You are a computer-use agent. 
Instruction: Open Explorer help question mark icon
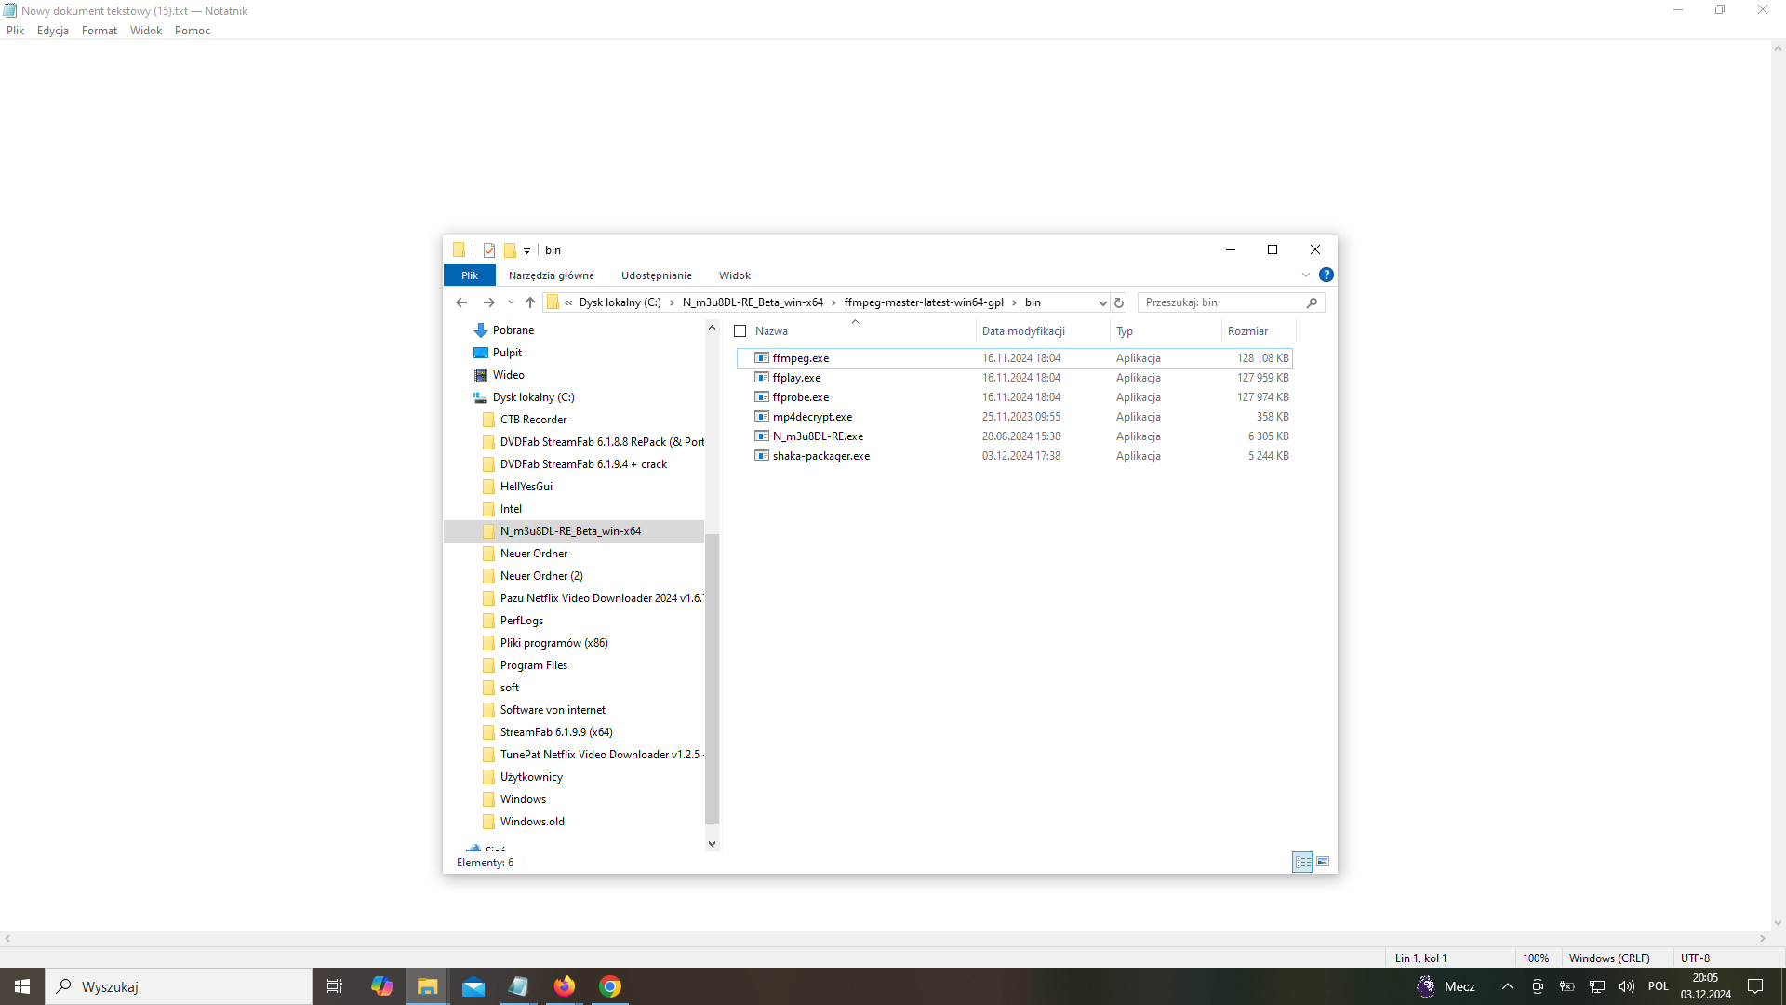[x=1326, y=275]
